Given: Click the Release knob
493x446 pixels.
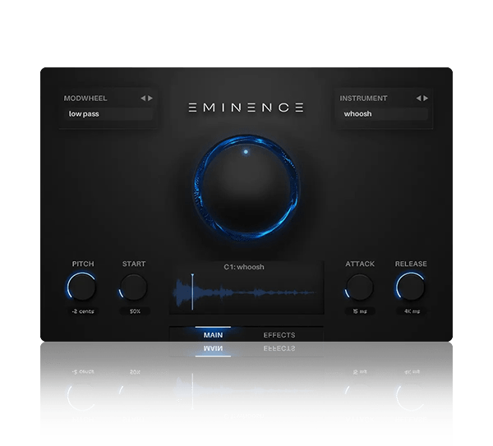Looking at the screenshot, I should (x=411, y=287).
